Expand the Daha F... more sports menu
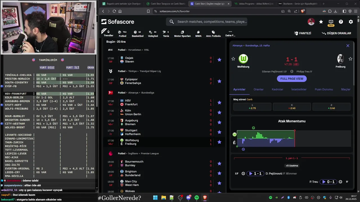 click(230, 34)
